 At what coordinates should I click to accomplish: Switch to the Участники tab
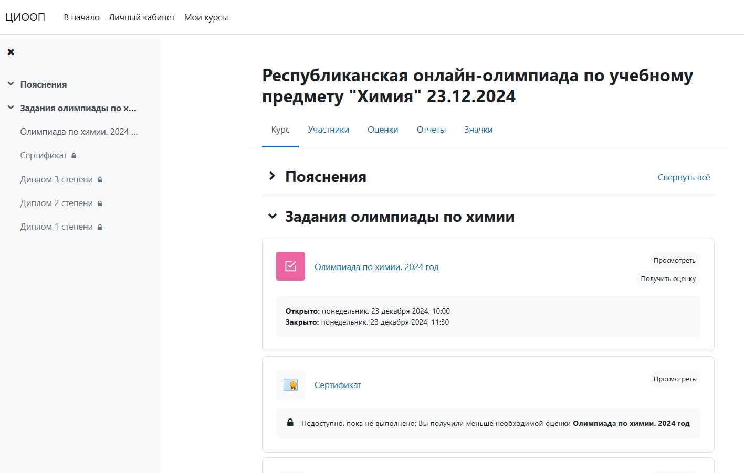[328, 130]
